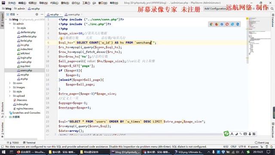Close the wz.php editor tab
The image size is (275, 155).
(61, 15)
